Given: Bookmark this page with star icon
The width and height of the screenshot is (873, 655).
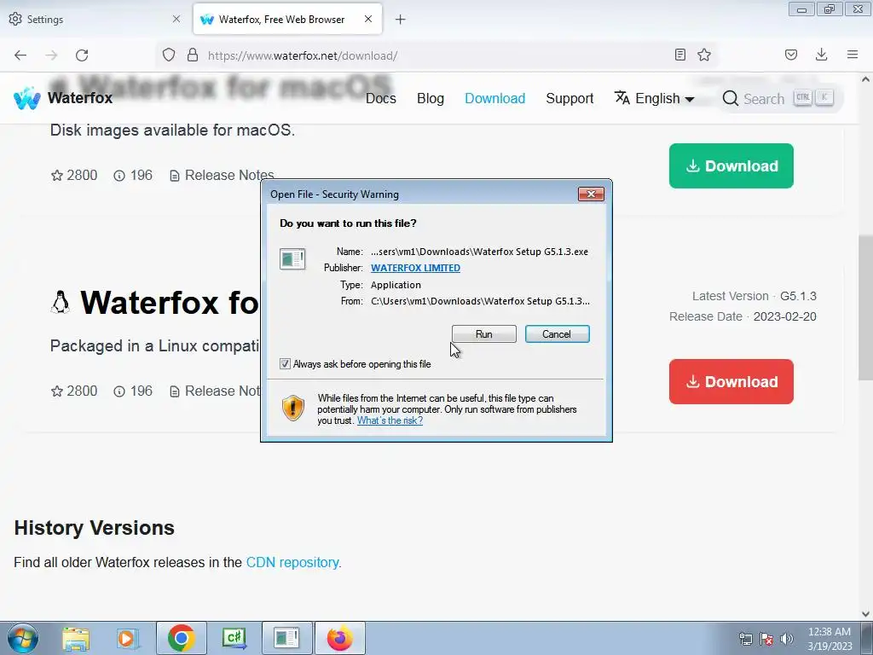Looking at the screenshot, I should tap(704, 55).
